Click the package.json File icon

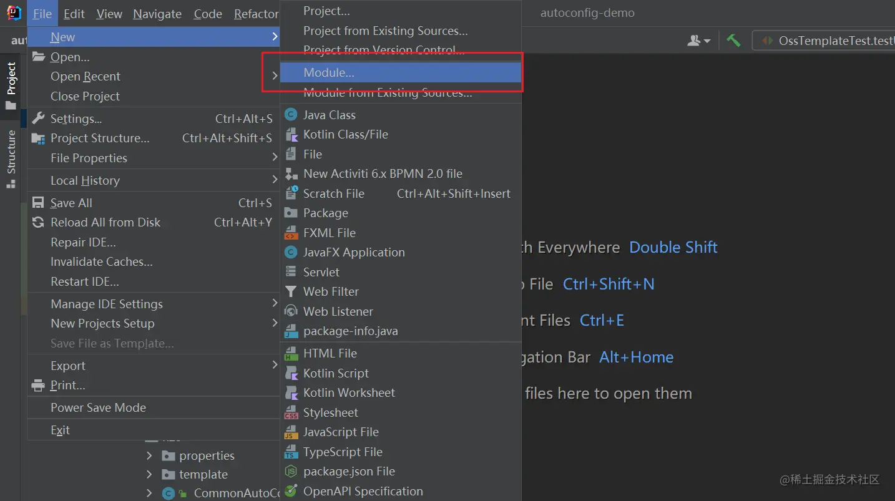[291, 471]
